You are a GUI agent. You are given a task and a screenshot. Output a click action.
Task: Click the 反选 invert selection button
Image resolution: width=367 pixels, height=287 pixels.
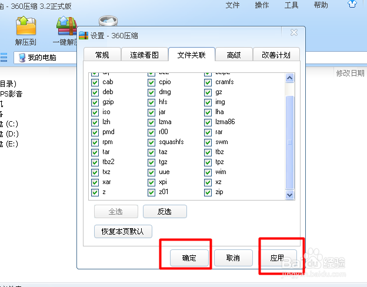coord(165,211)
